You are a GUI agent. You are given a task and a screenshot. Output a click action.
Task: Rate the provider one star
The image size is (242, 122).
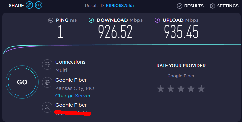(161, 89)
